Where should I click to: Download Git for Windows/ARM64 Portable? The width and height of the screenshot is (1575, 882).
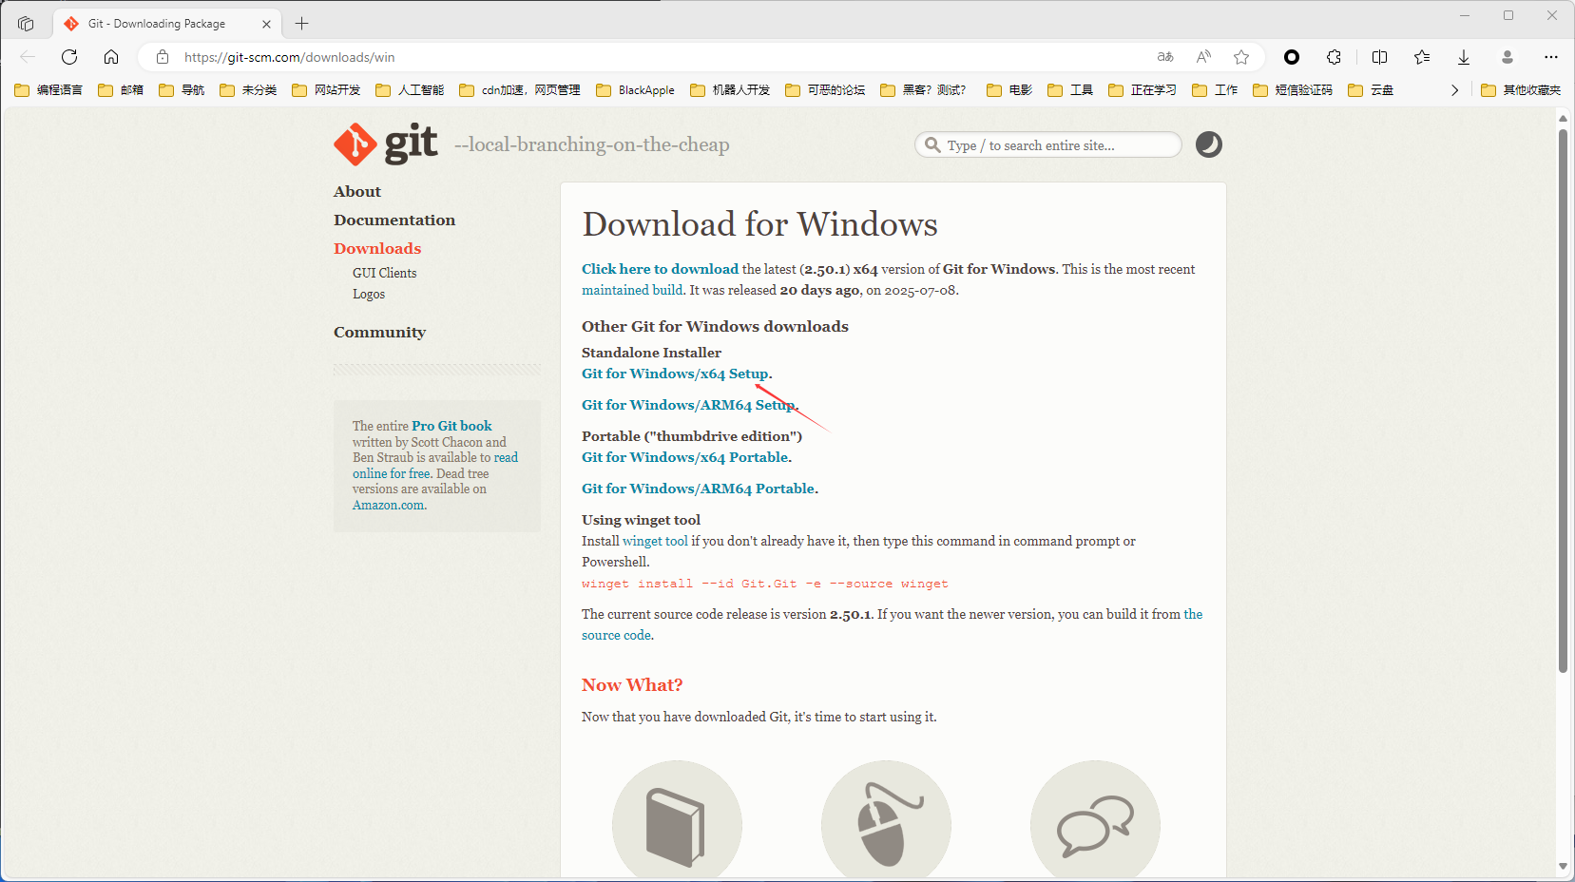click(x=699, y=489)
